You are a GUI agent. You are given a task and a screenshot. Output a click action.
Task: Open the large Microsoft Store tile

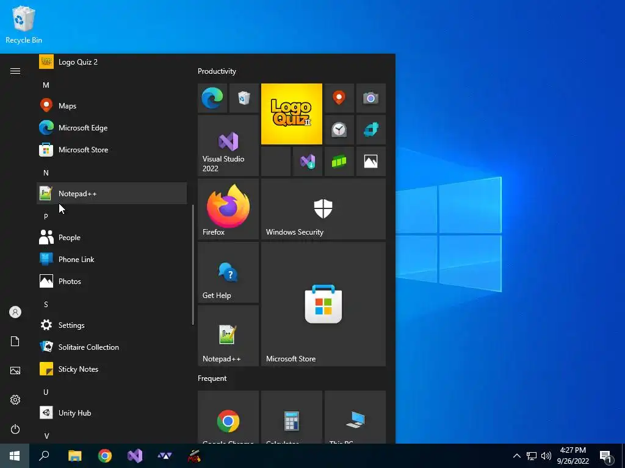(323, 304)
